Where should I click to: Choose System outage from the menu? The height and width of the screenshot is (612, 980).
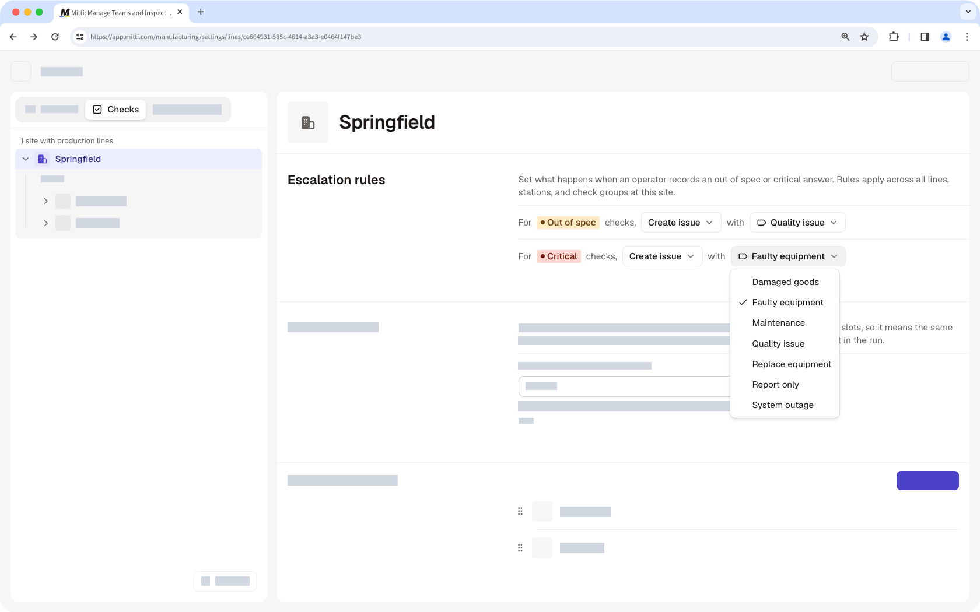pyautogui.click(x=785, y=405)
